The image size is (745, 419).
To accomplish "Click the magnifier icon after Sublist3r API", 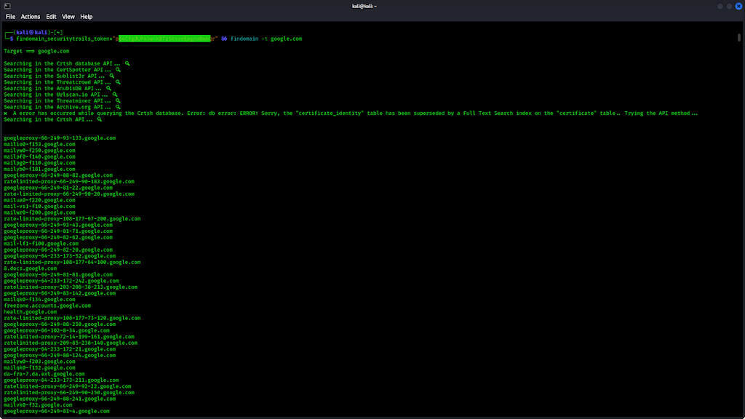I will (x=111, y=76).
